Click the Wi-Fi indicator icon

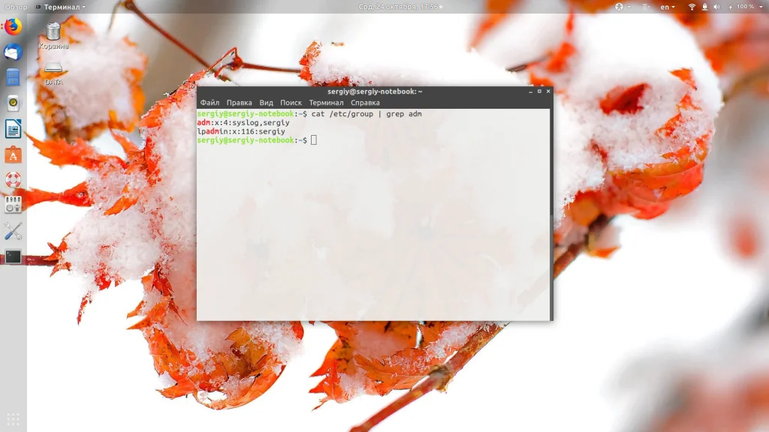click(x=692, y=7)
